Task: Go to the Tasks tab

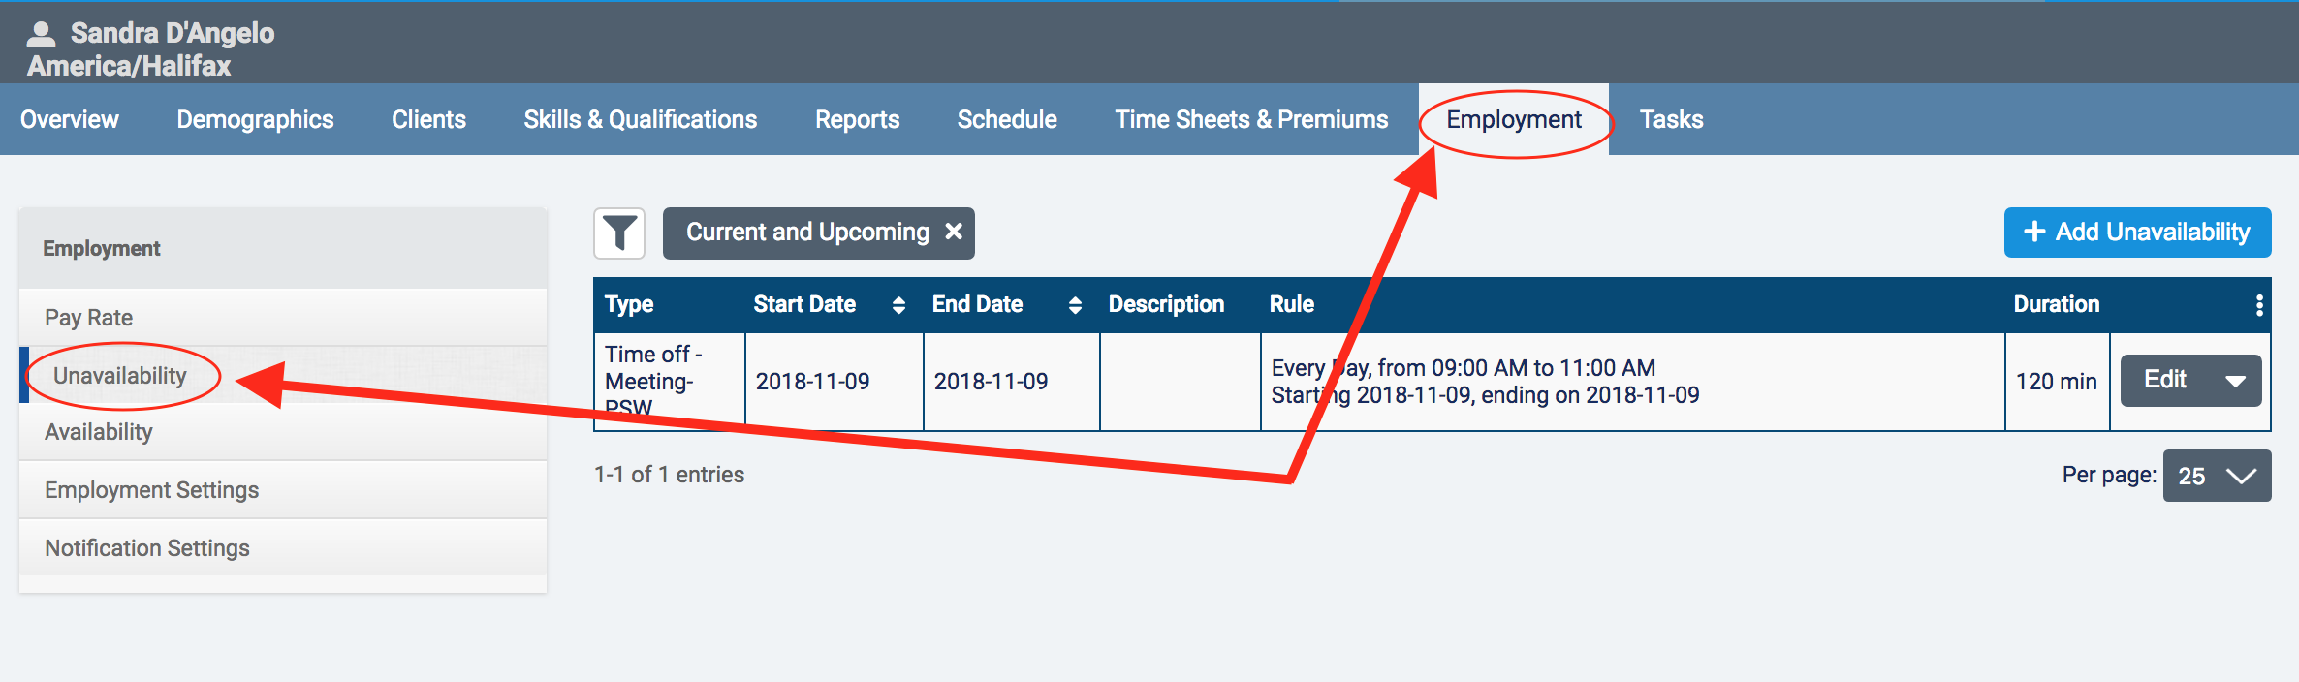Action: tap(1671, 119)
